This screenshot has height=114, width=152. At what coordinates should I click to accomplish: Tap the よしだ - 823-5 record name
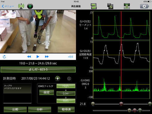click(x=38, y=70)
